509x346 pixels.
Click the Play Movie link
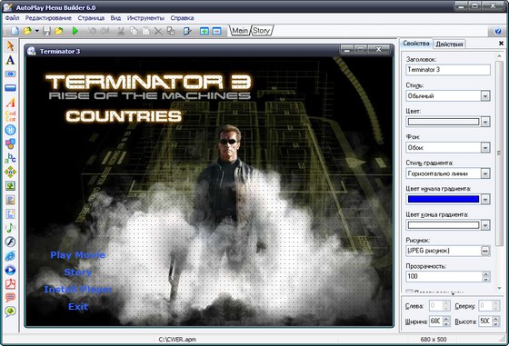click(x=78, y=255)
